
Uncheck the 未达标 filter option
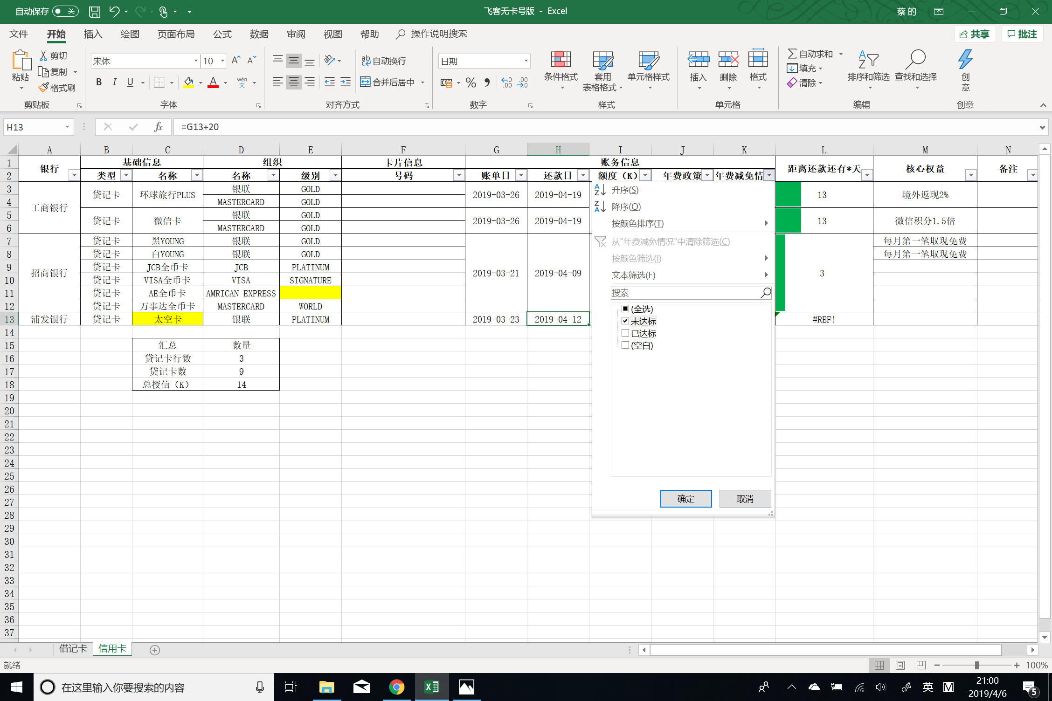[625, 321]
